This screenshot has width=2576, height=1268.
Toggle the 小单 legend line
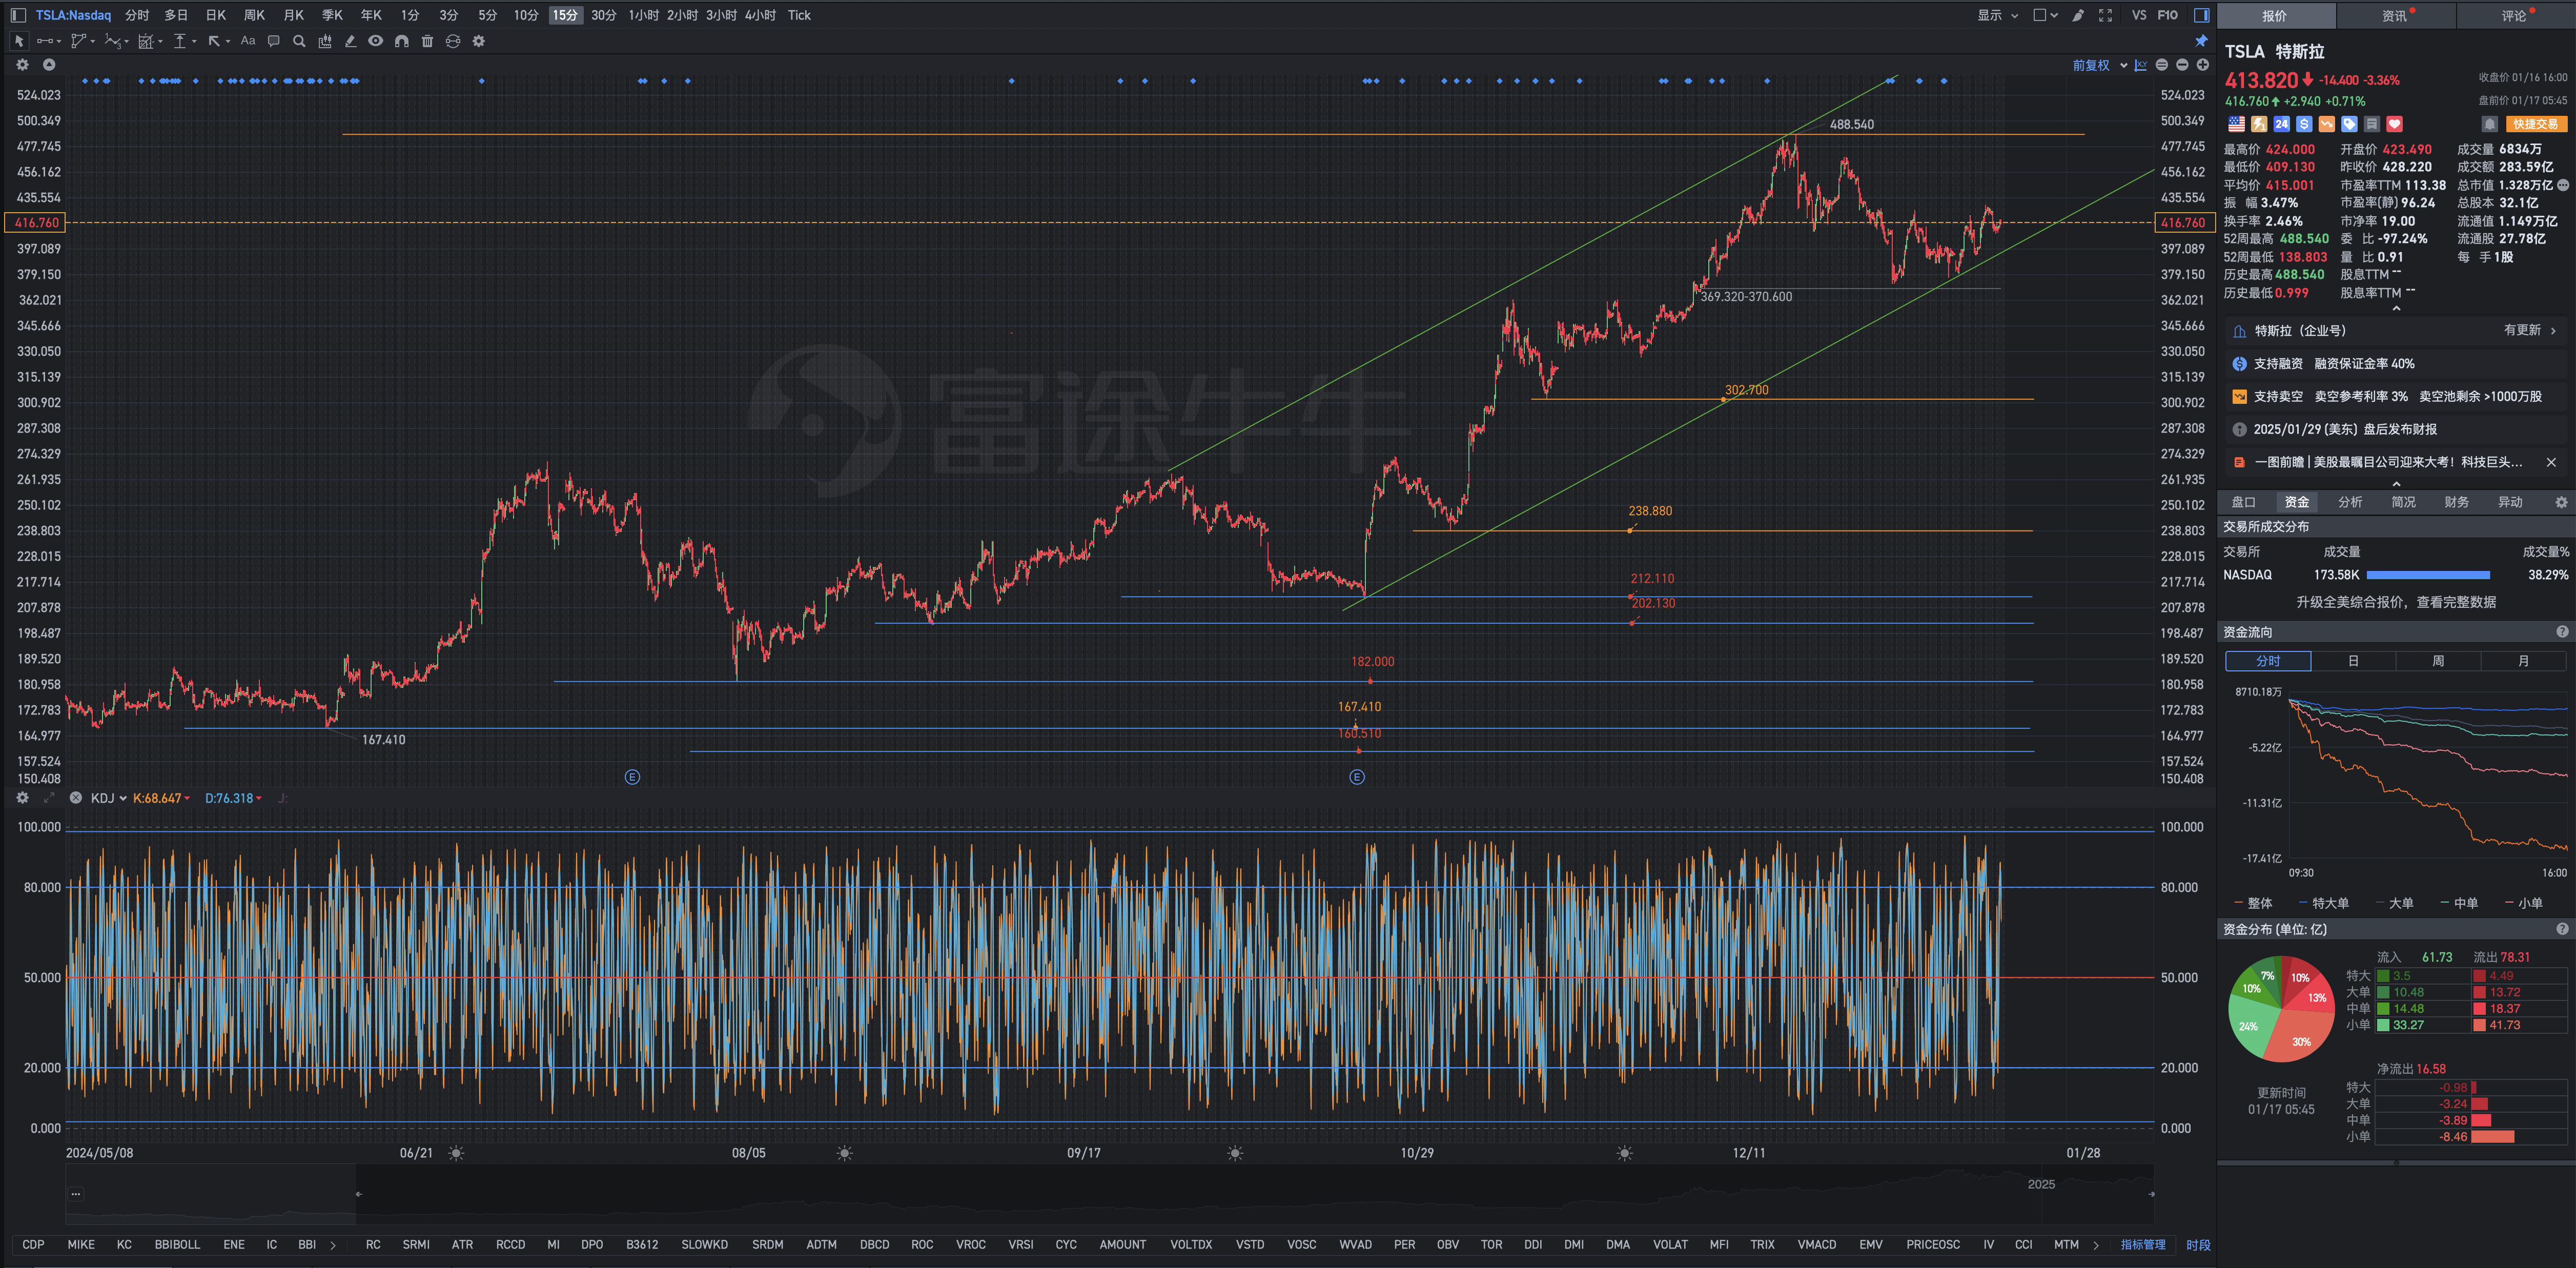pyautogui.click(x=2523, y=903)
